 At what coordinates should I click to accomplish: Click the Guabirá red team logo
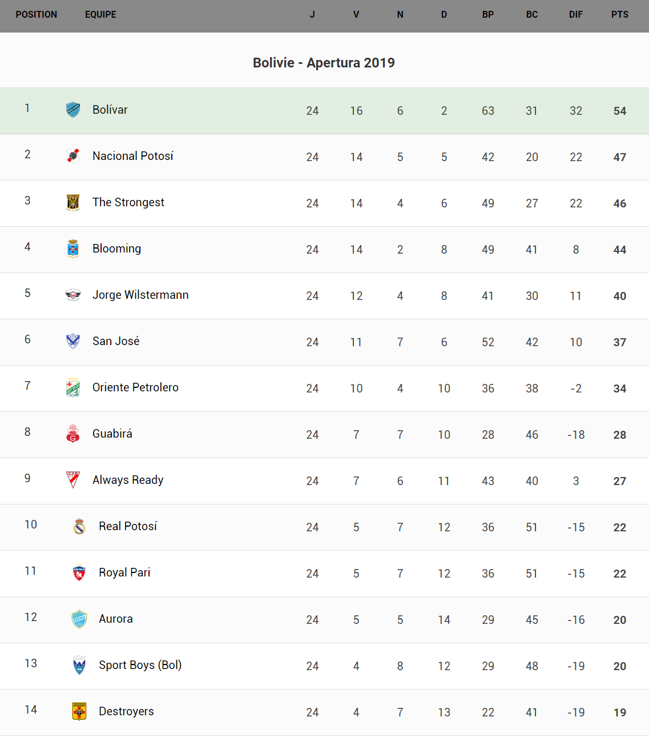(x=73, y=434)
